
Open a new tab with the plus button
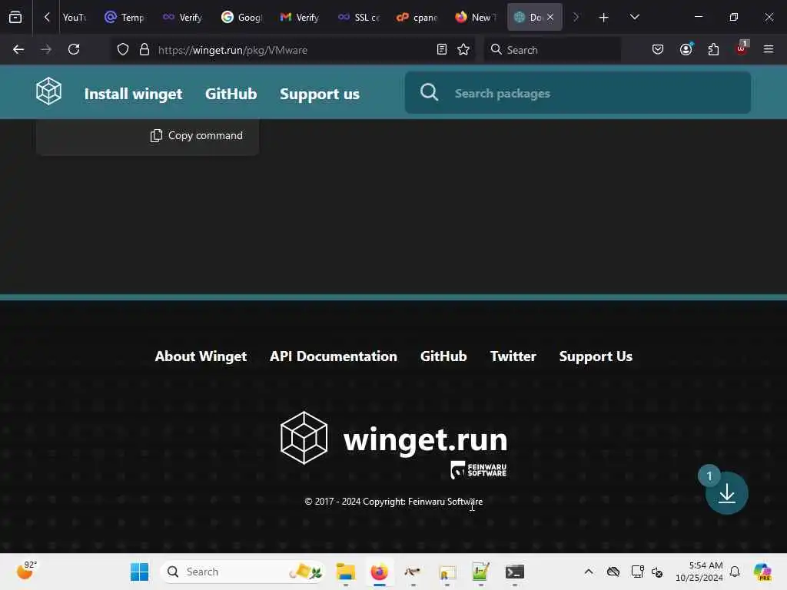[x=604, y=18]
